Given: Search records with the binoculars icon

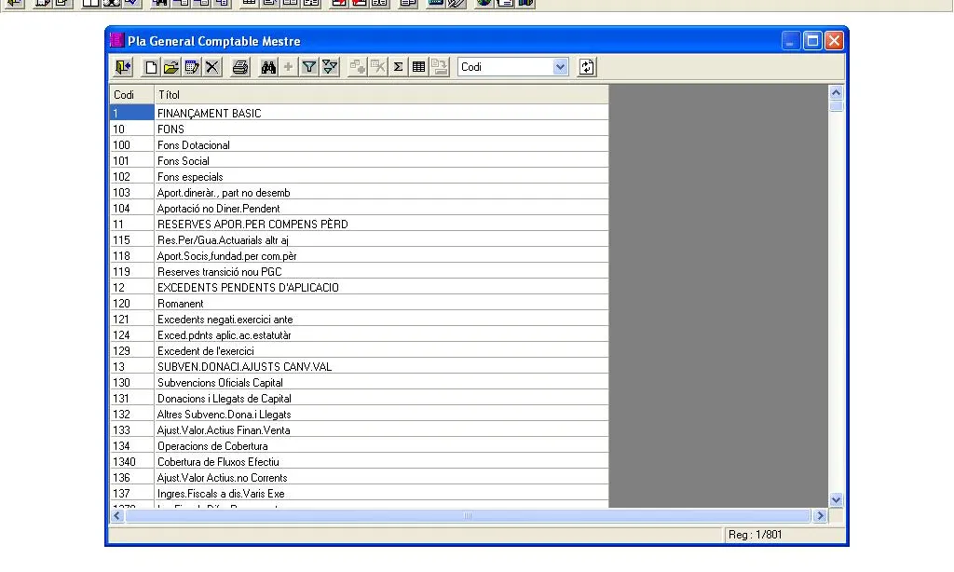Looking at the screenshot, I should click(x=268, y=67).
